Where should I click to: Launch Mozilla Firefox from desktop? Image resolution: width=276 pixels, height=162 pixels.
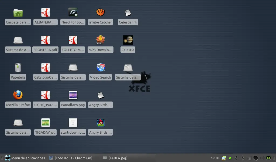pos(18,95)
